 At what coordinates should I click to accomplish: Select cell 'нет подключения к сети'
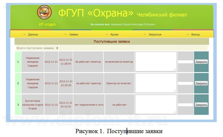(x=89, y=105)
